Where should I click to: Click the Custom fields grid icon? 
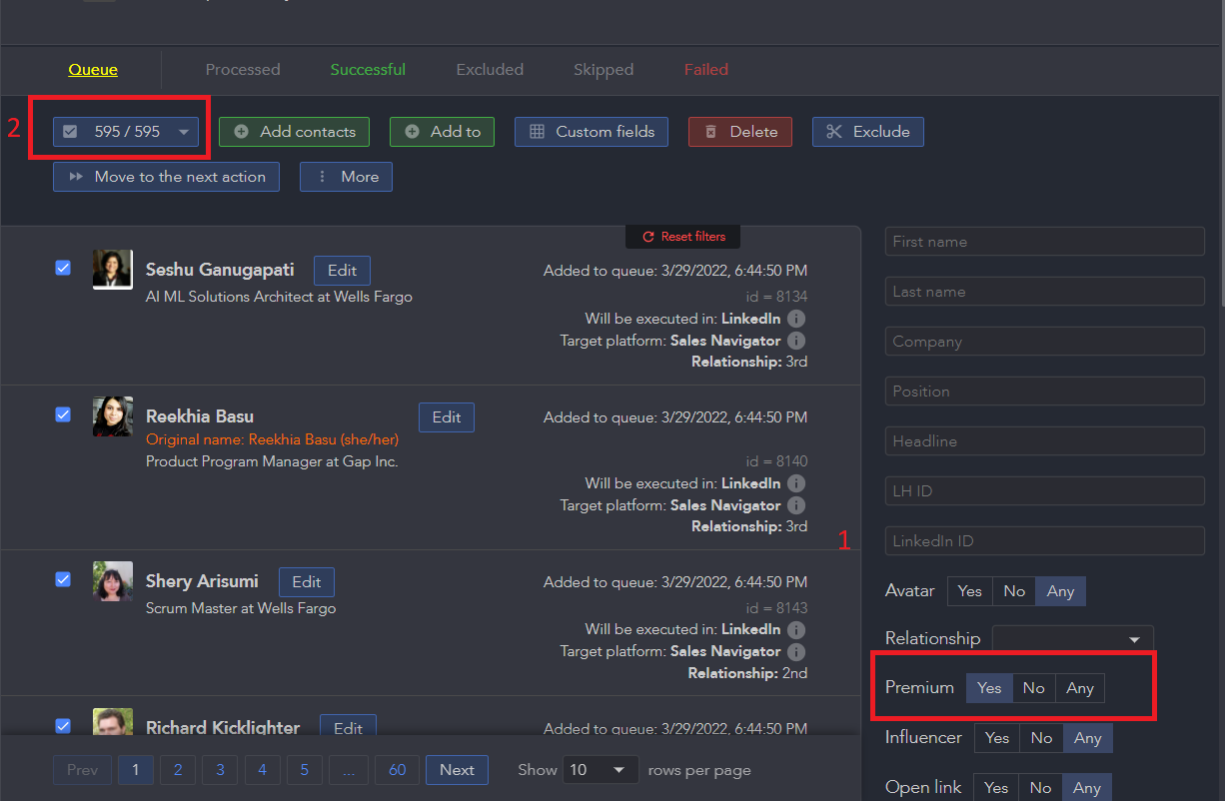click(539, 131)
